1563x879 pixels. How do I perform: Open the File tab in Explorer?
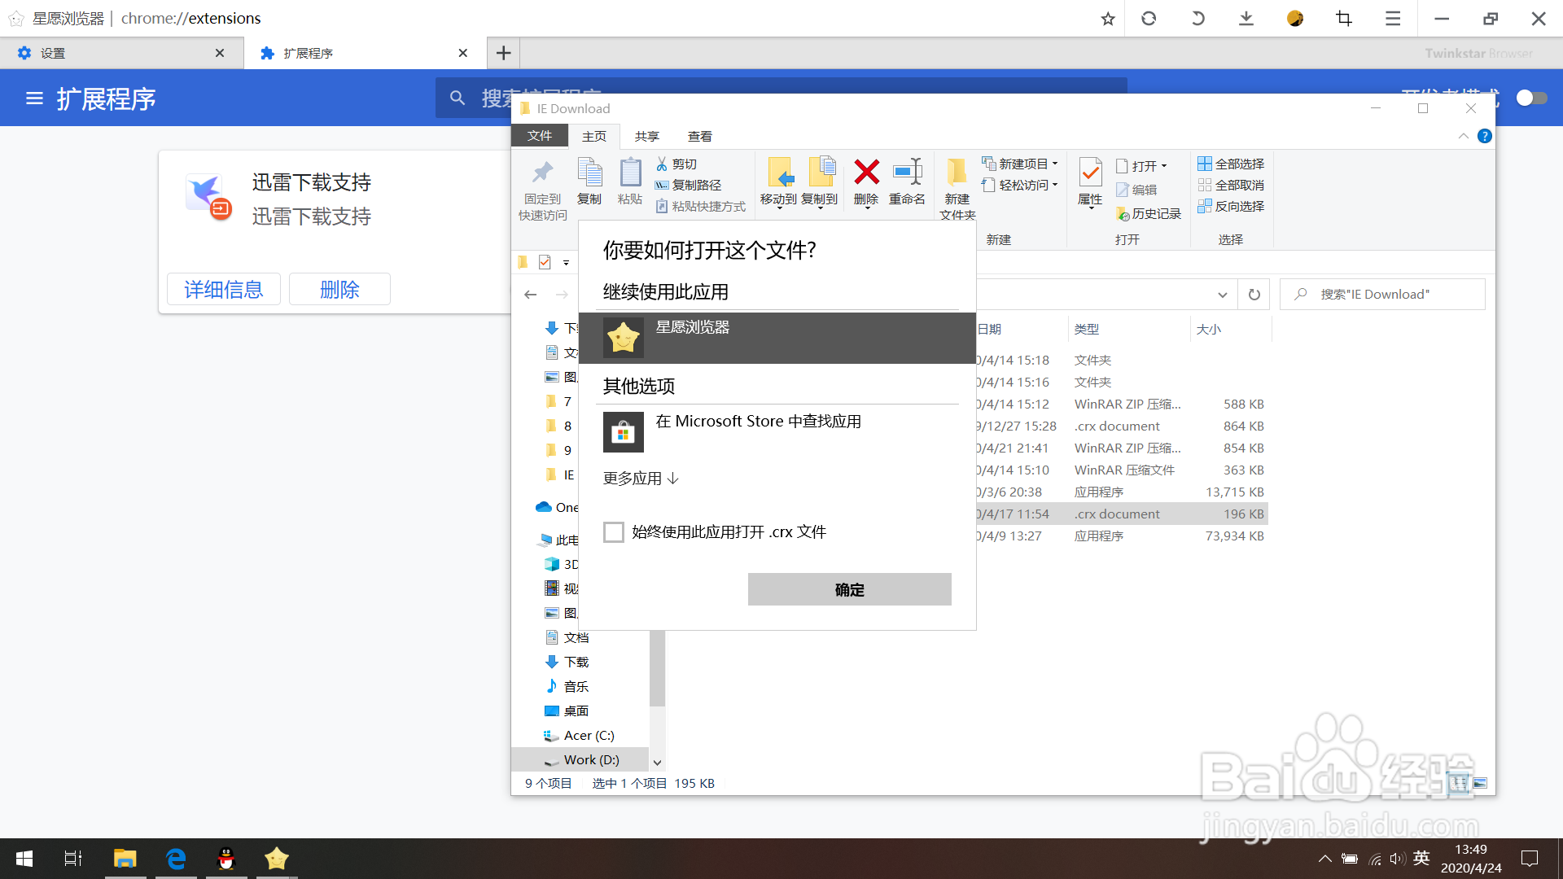coord(539,136)
